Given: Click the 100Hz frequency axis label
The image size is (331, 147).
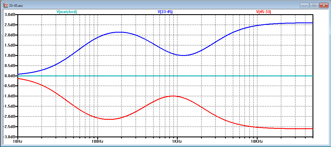Looking at the screenshot, I should pyautogui.click(x=98, y=141).
